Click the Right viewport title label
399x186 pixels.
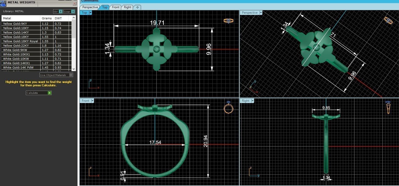pyautogui.click(x=246, y=101)
